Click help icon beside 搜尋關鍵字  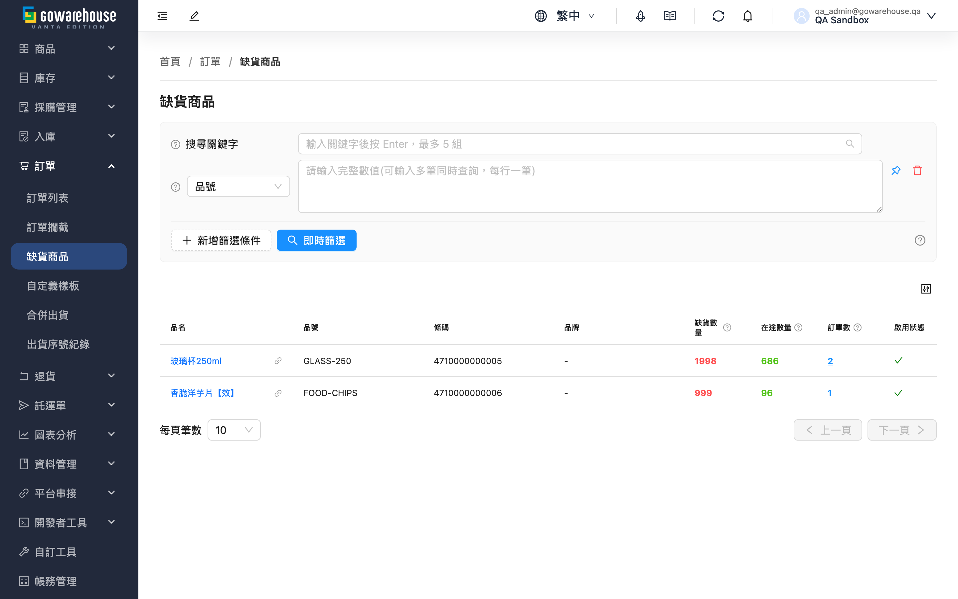click(x=175, y=144)
